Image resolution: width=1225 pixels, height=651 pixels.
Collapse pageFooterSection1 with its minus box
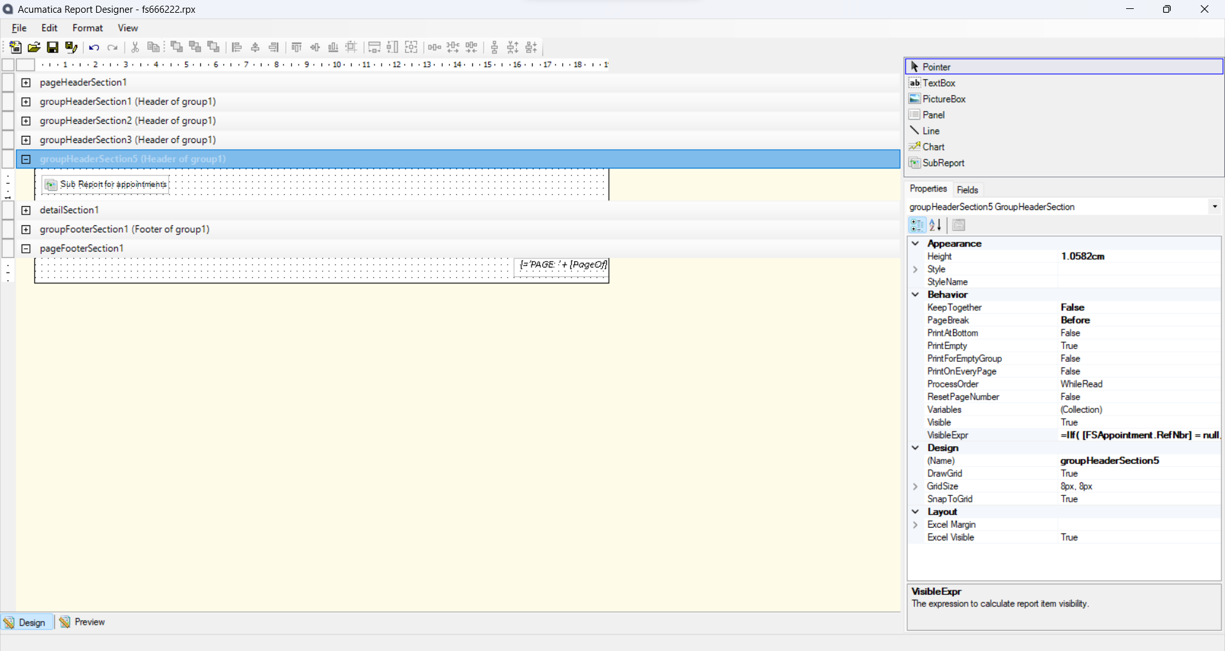coord(26,248)
